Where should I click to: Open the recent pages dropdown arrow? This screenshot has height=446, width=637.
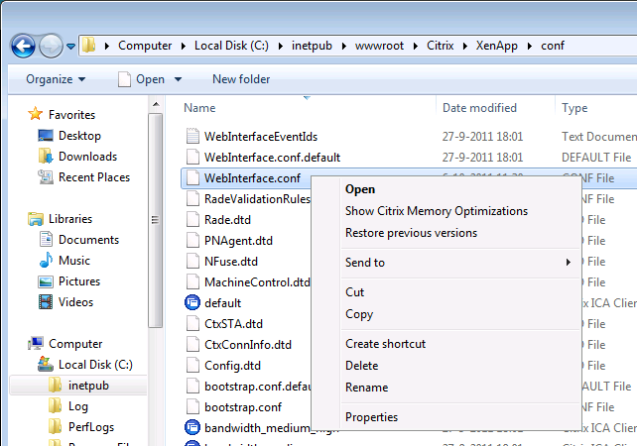(71, 47)
